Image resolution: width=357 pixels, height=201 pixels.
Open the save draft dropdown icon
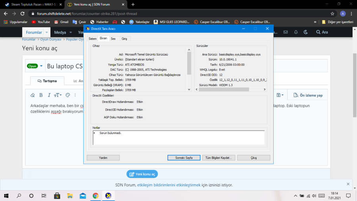coord(280,95)
